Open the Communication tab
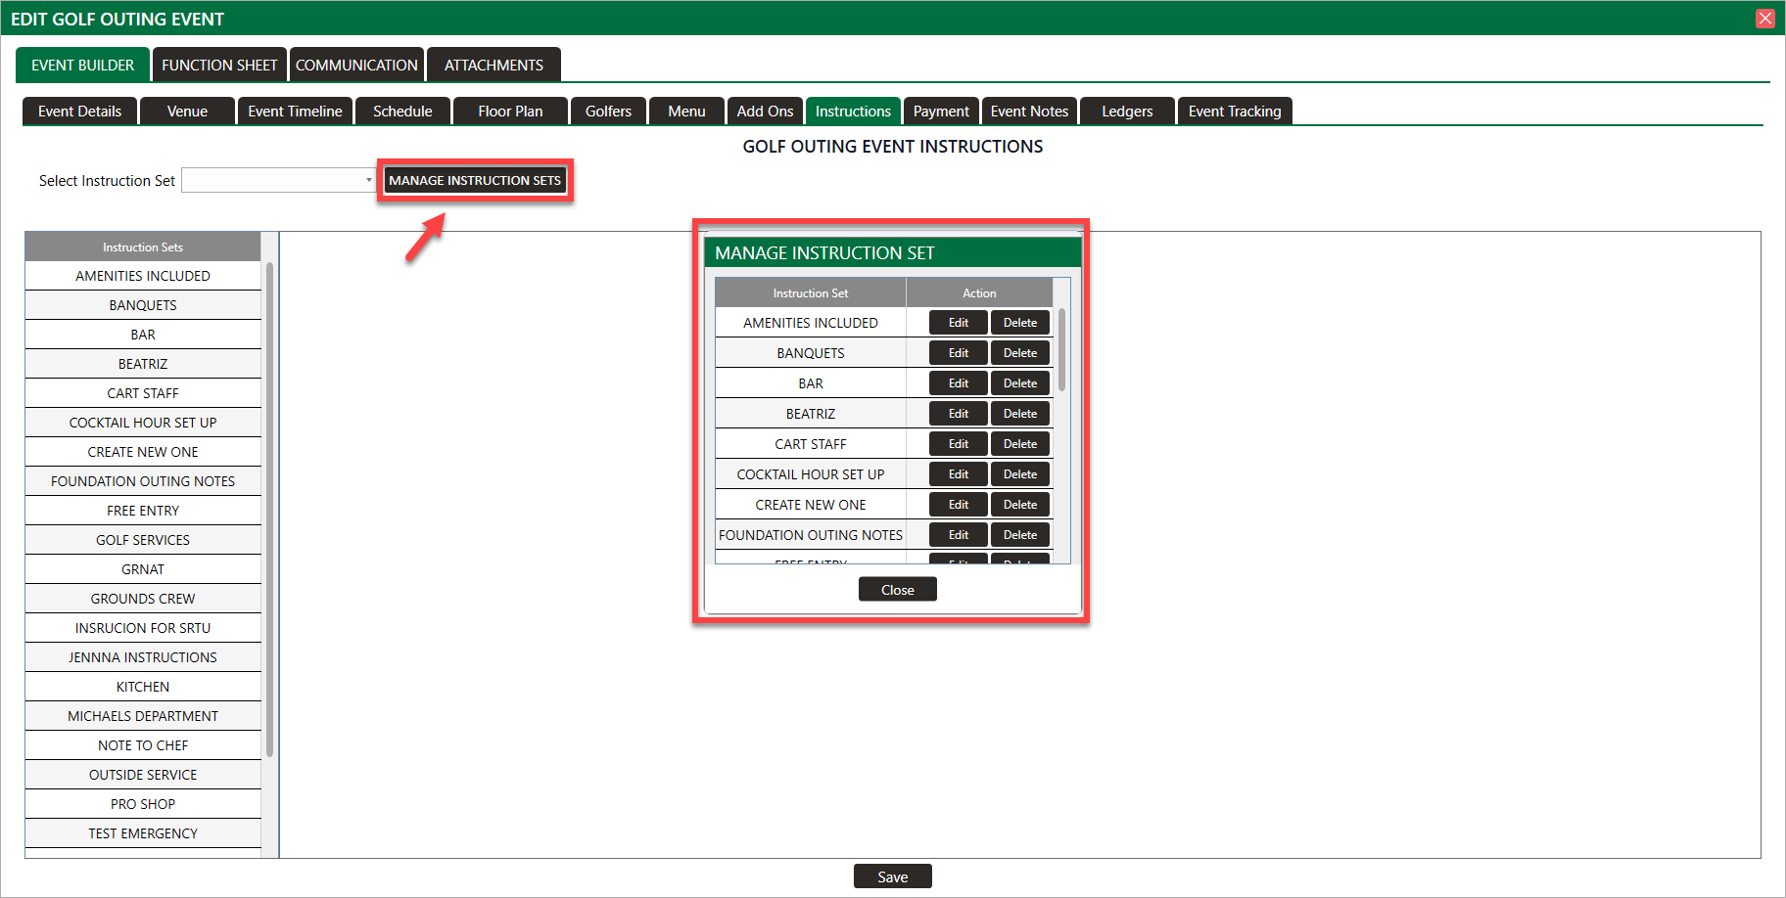 coord(356,65)
